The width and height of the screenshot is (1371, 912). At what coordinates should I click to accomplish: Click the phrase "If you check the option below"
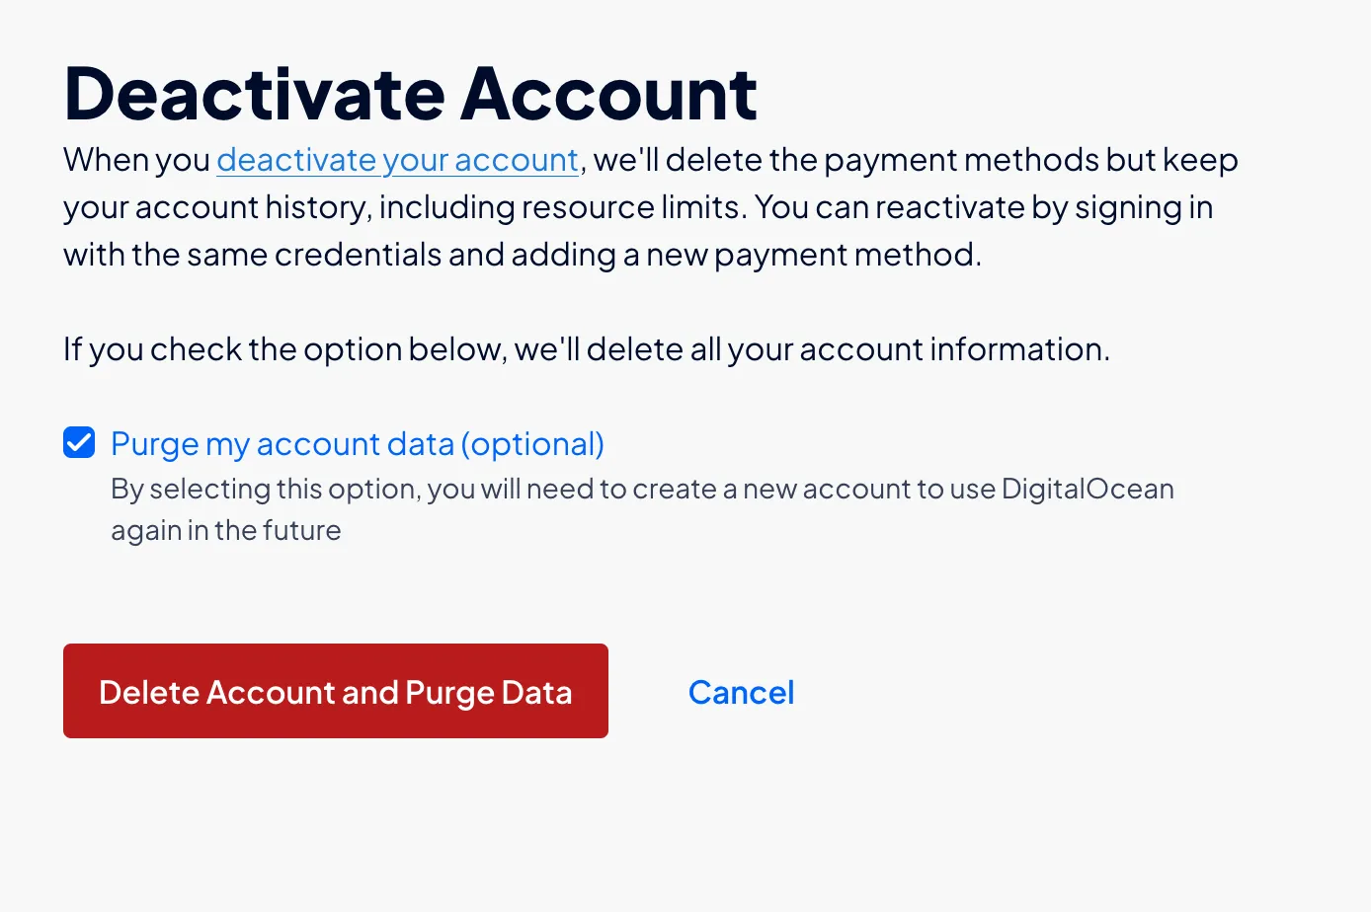click(x=282, y=349)
